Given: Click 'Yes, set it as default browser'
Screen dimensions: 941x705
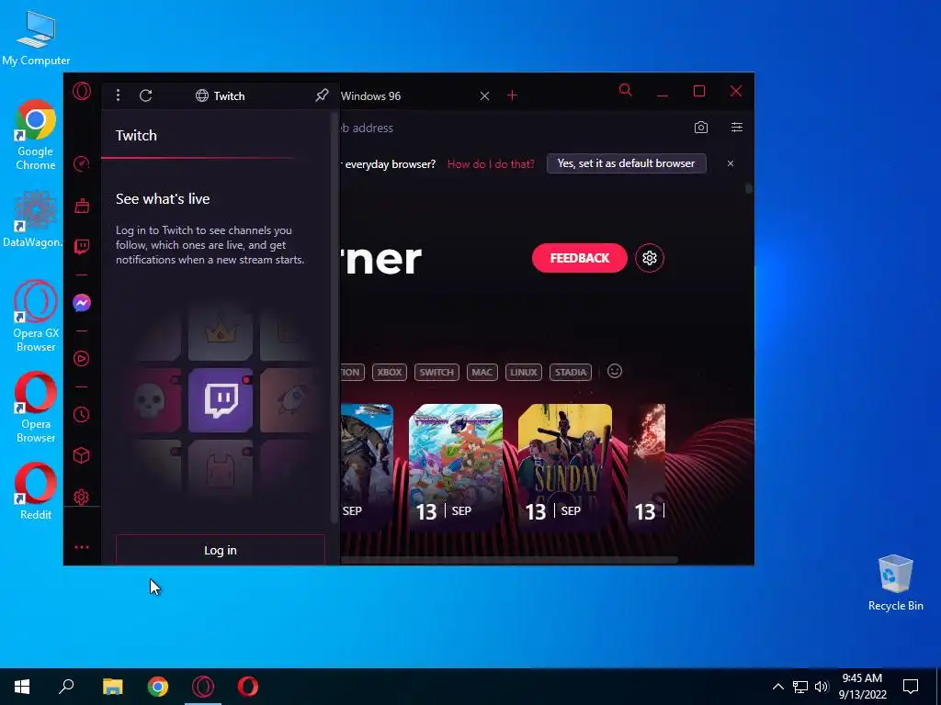Looking at the screenshot, I should 626,163.
